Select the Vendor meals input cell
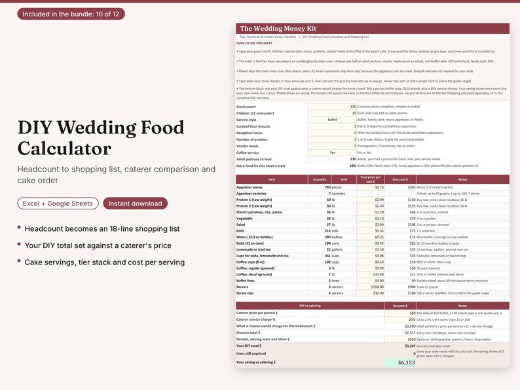 point(332,146)
